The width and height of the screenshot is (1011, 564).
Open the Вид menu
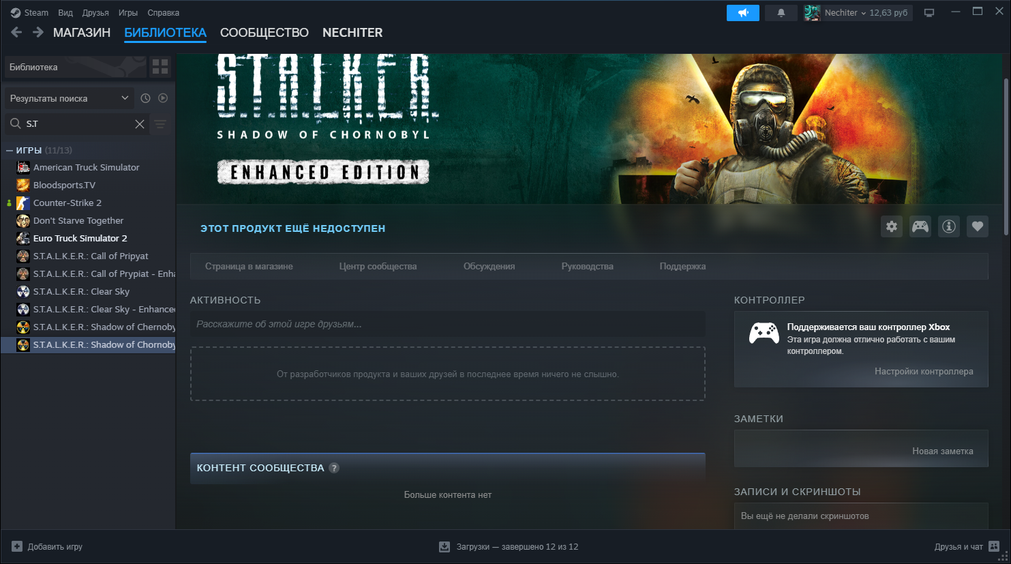(x=65, y=13)
